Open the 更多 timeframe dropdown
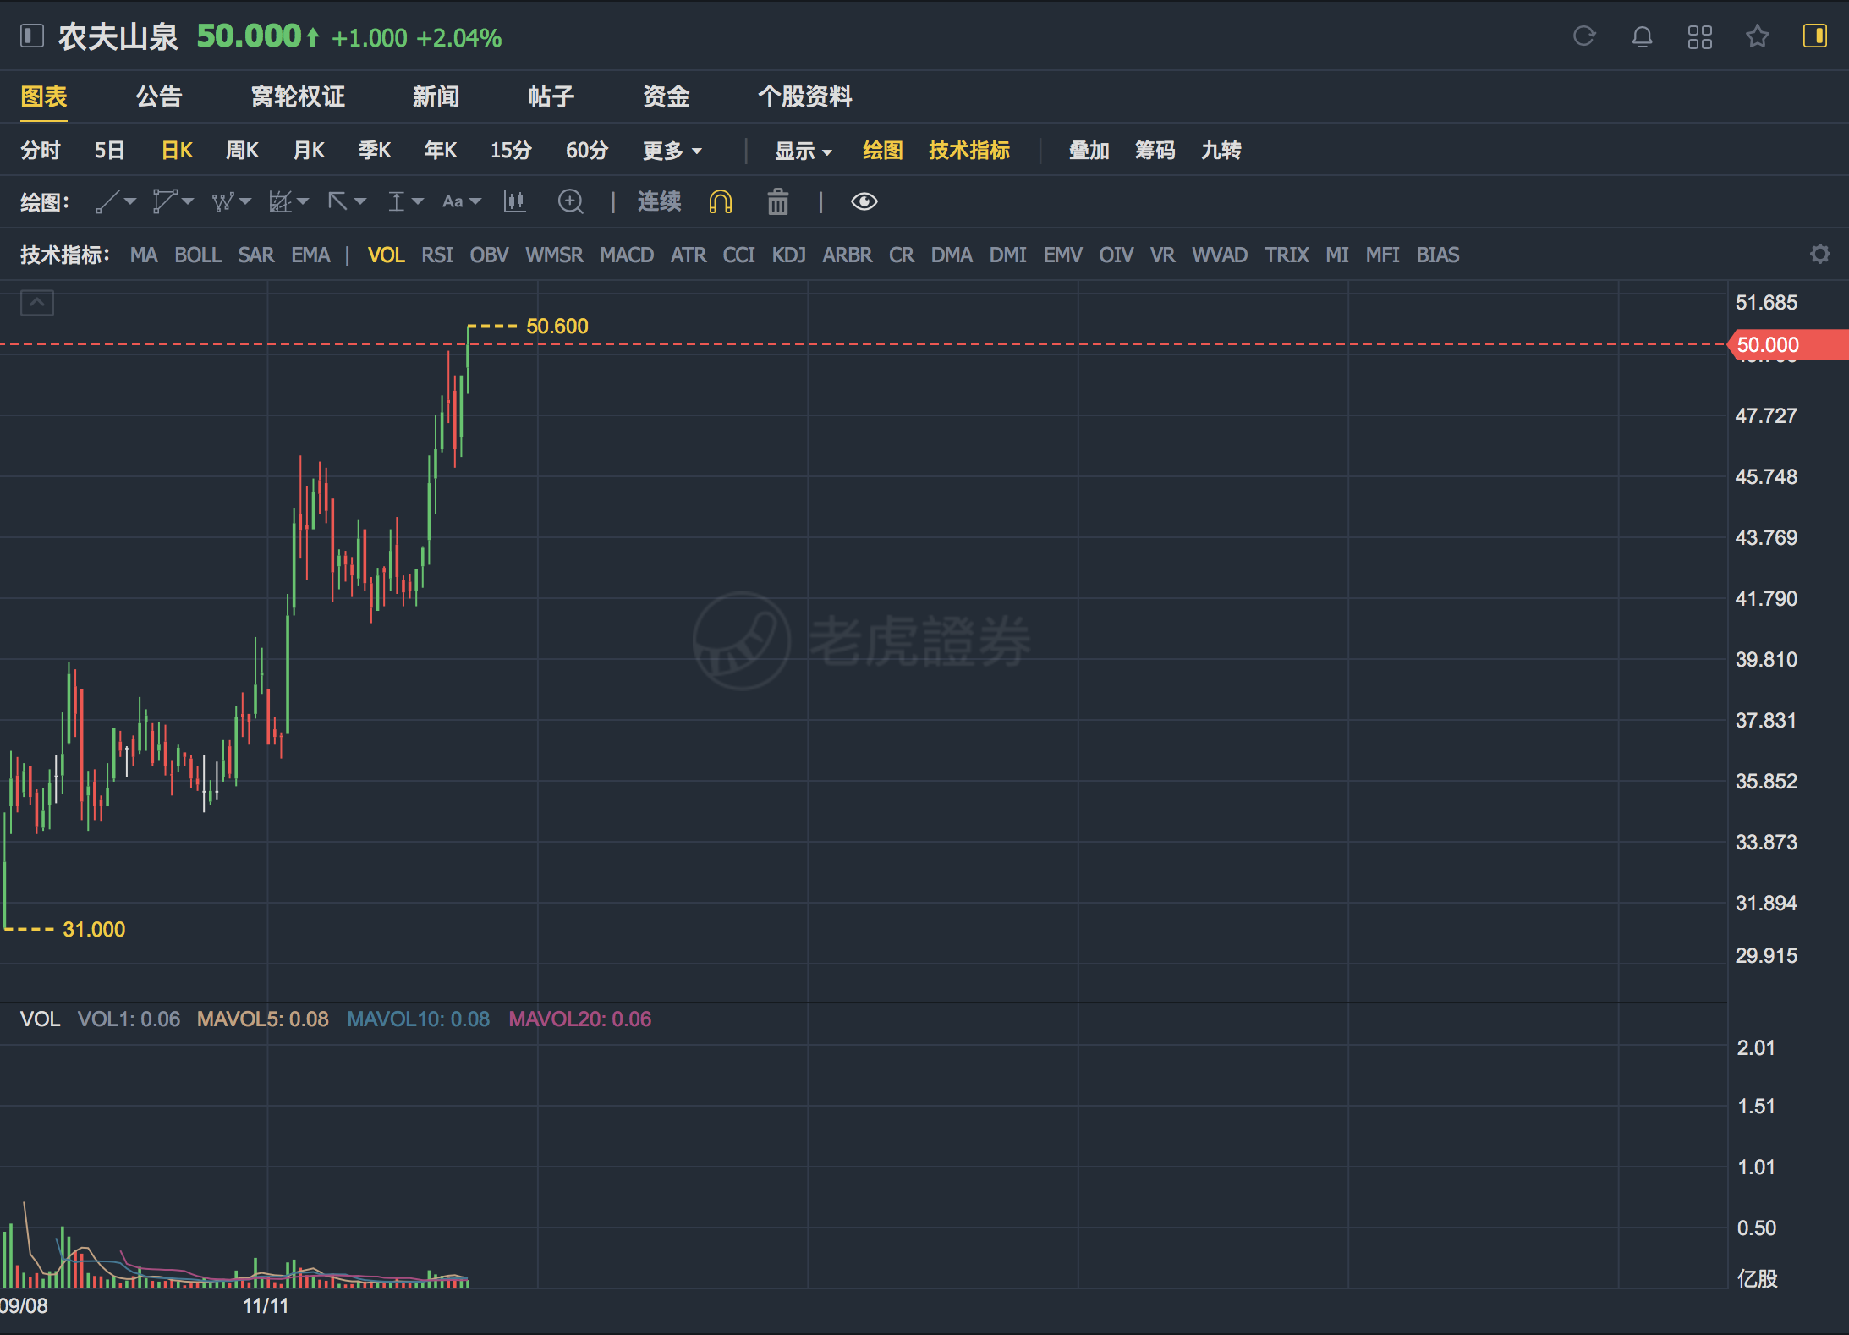The image size is (1849, 1335). click(x=672, y=151)
